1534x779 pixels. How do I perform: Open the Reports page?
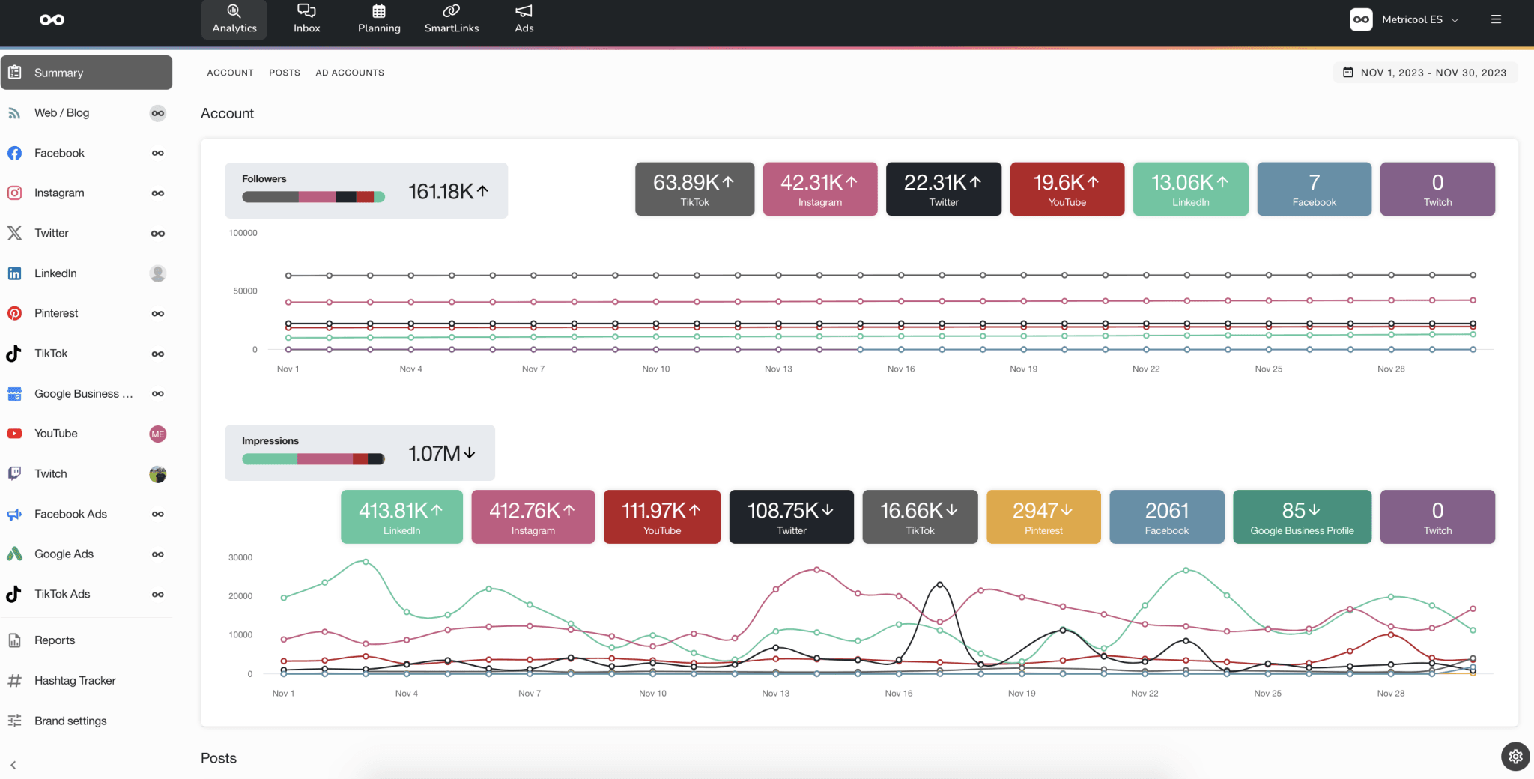(54, 640)
